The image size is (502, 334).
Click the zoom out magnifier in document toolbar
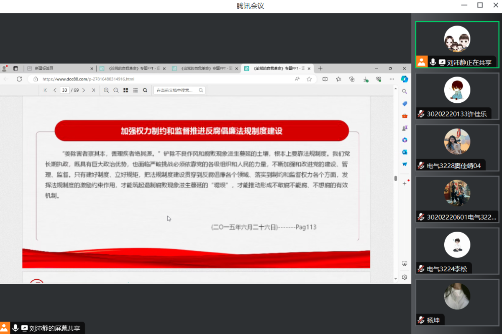tap(116, 90)
